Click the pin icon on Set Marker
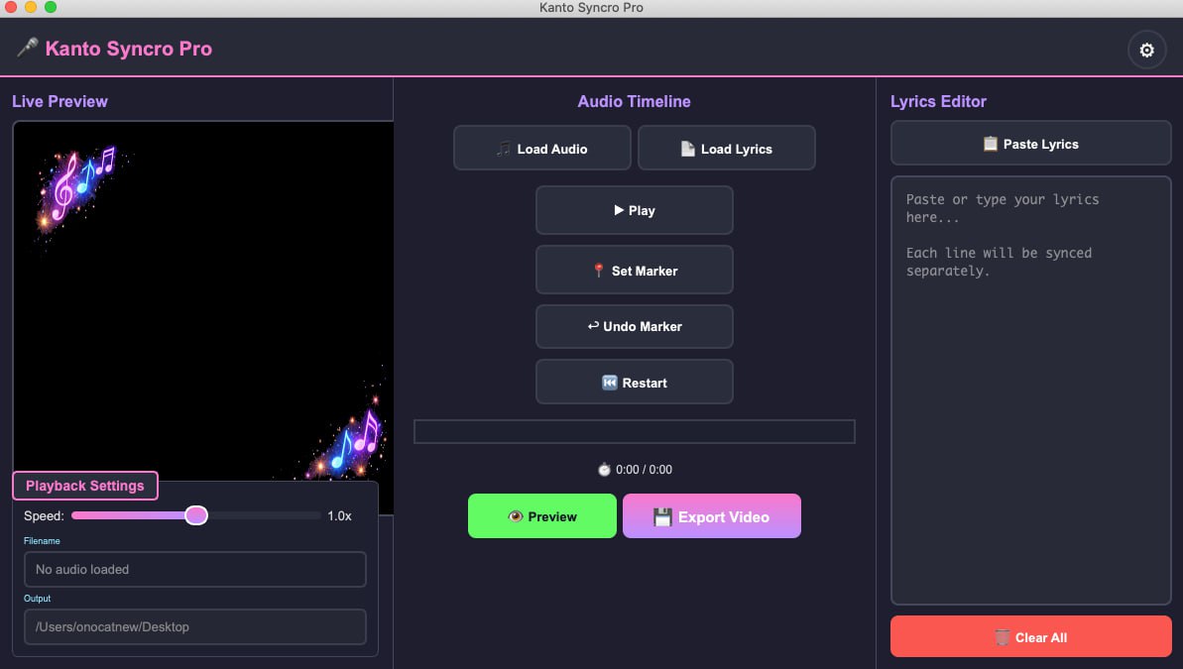Image resolution: width=1183 pixels, height=669 pixels. pos(598,271)
